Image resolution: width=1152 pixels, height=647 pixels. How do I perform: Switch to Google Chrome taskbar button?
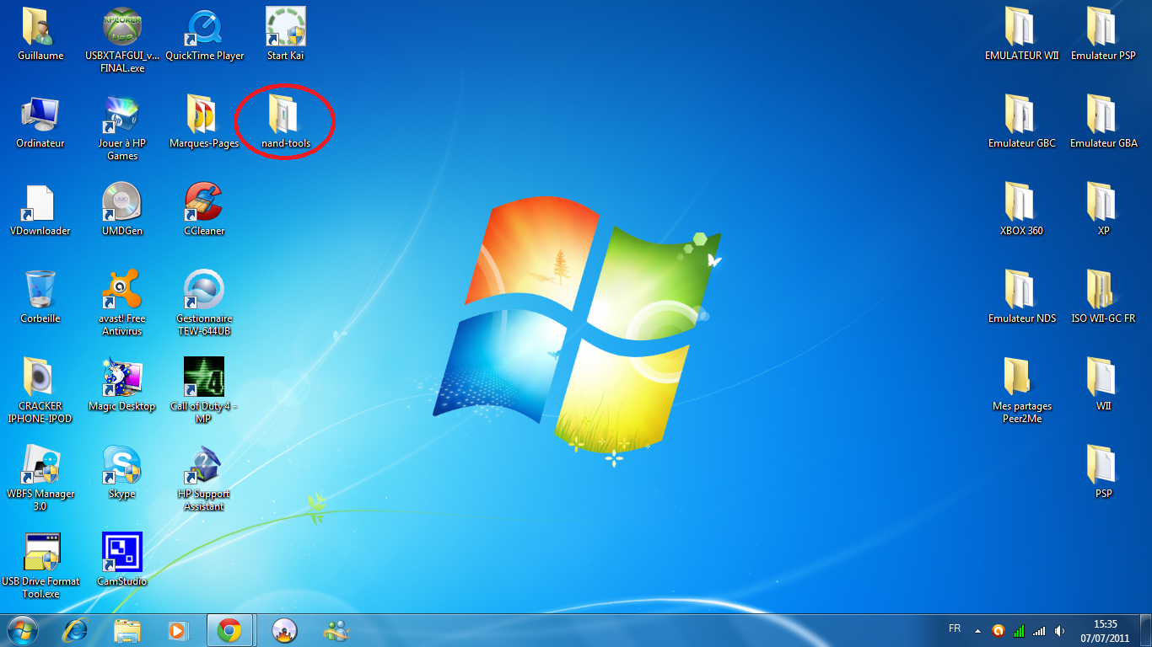[229, 630]
